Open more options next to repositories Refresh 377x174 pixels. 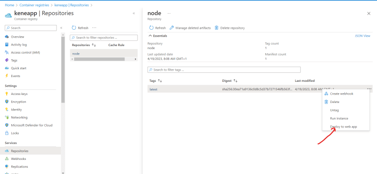(94, 28)
